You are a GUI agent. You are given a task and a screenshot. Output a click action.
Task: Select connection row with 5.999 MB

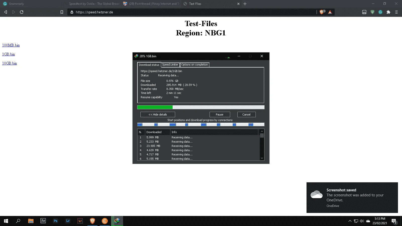(x=198, y=137)
